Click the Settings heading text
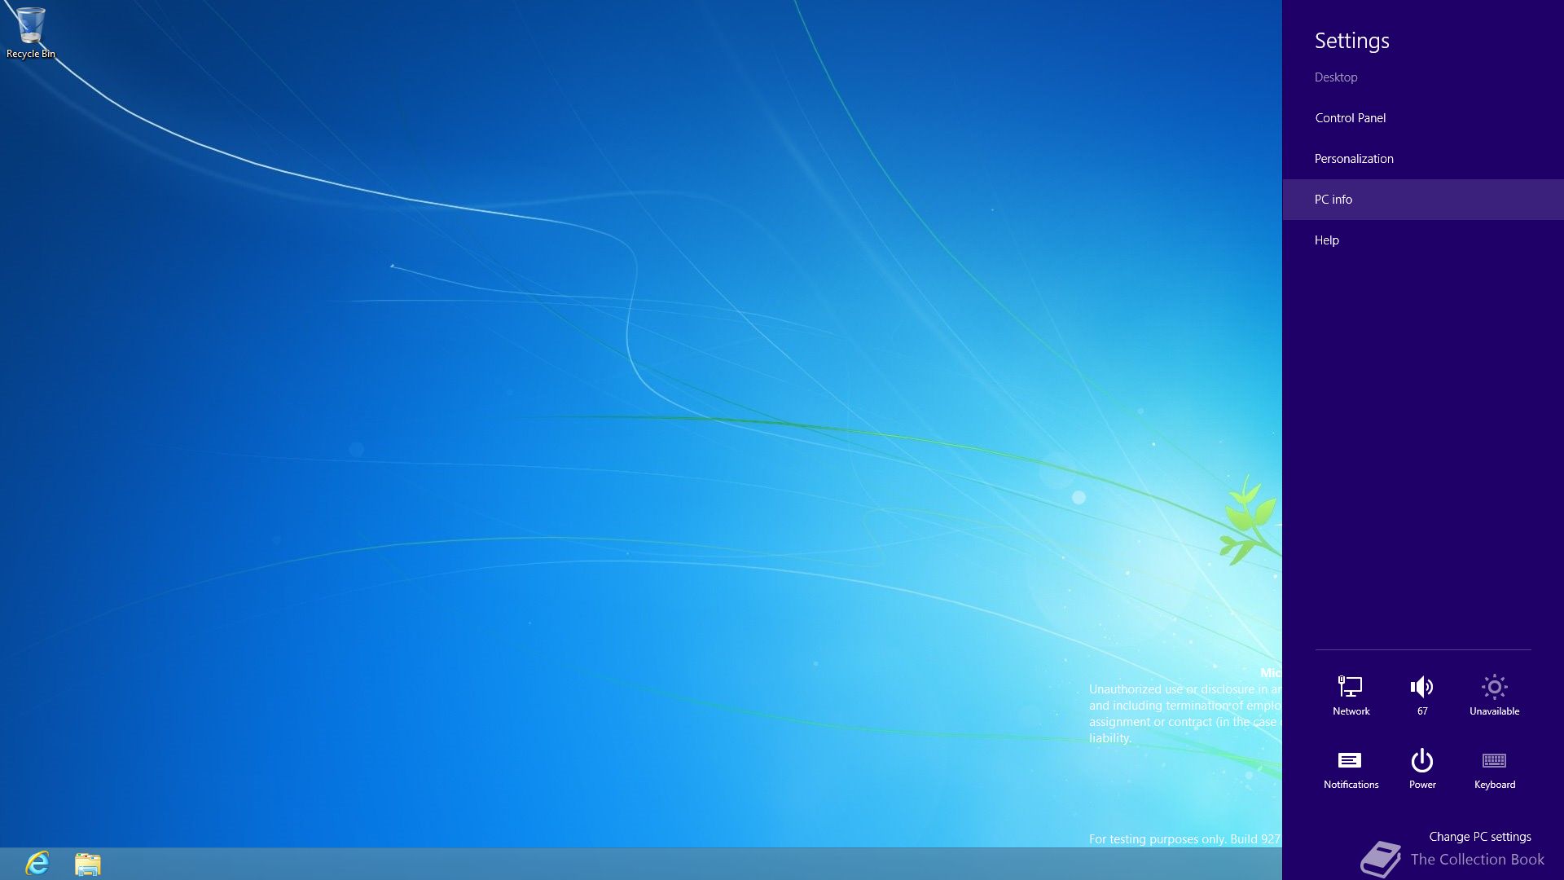1564x880 pixels. (x=1351, y=41)
